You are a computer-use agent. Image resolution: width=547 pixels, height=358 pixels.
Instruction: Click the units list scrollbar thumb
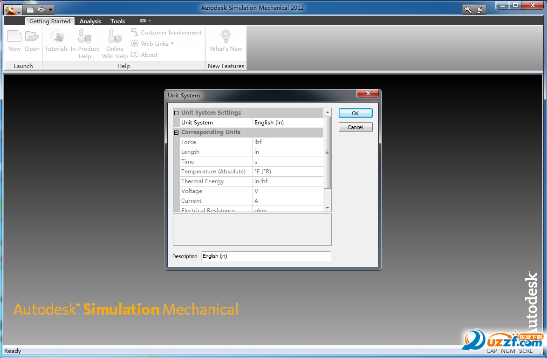coord(327,152)
